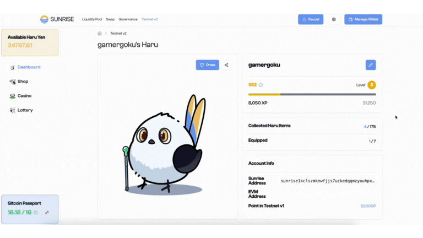Image resolution: width=423 pixels, height=238 pixels.
Task: Click the Faucet button
Action: pyautogui.click(x=311, y=19)
